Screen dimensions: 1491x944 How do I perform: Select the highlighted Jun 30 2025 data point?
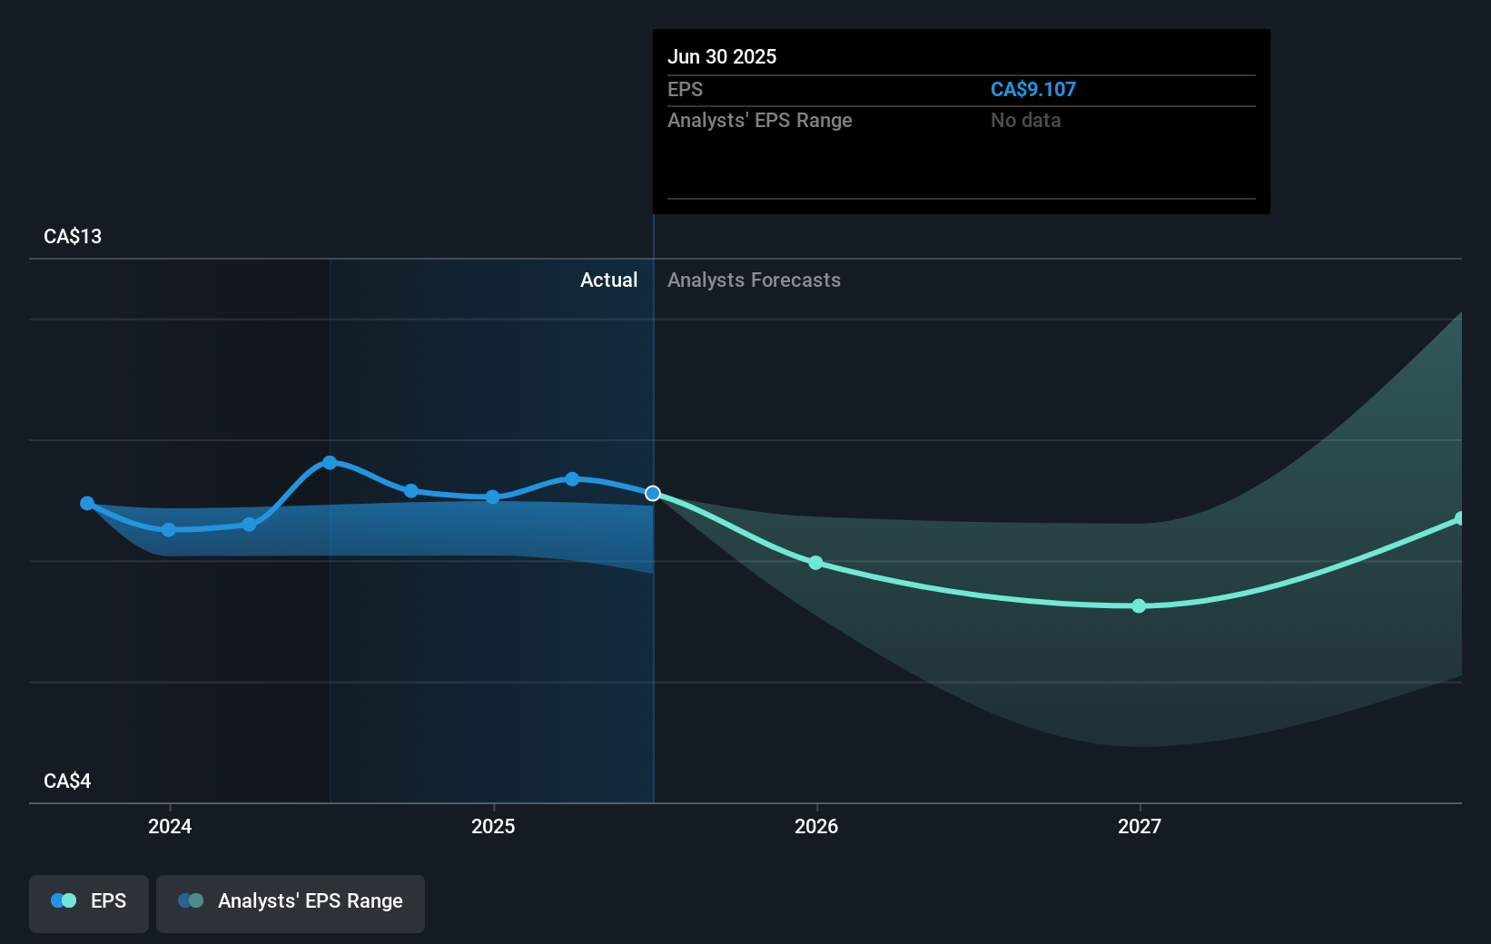[x=653, y=494]
